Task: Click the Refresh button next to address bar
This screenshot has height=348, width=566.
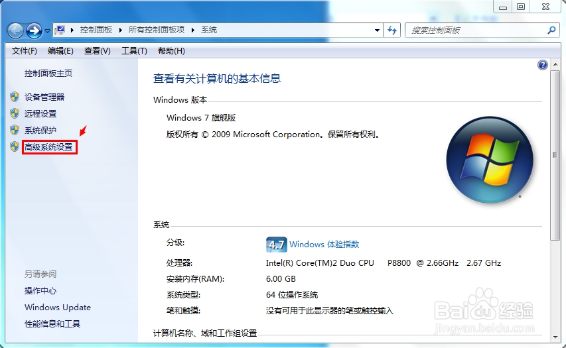Action: coord(392,30)
